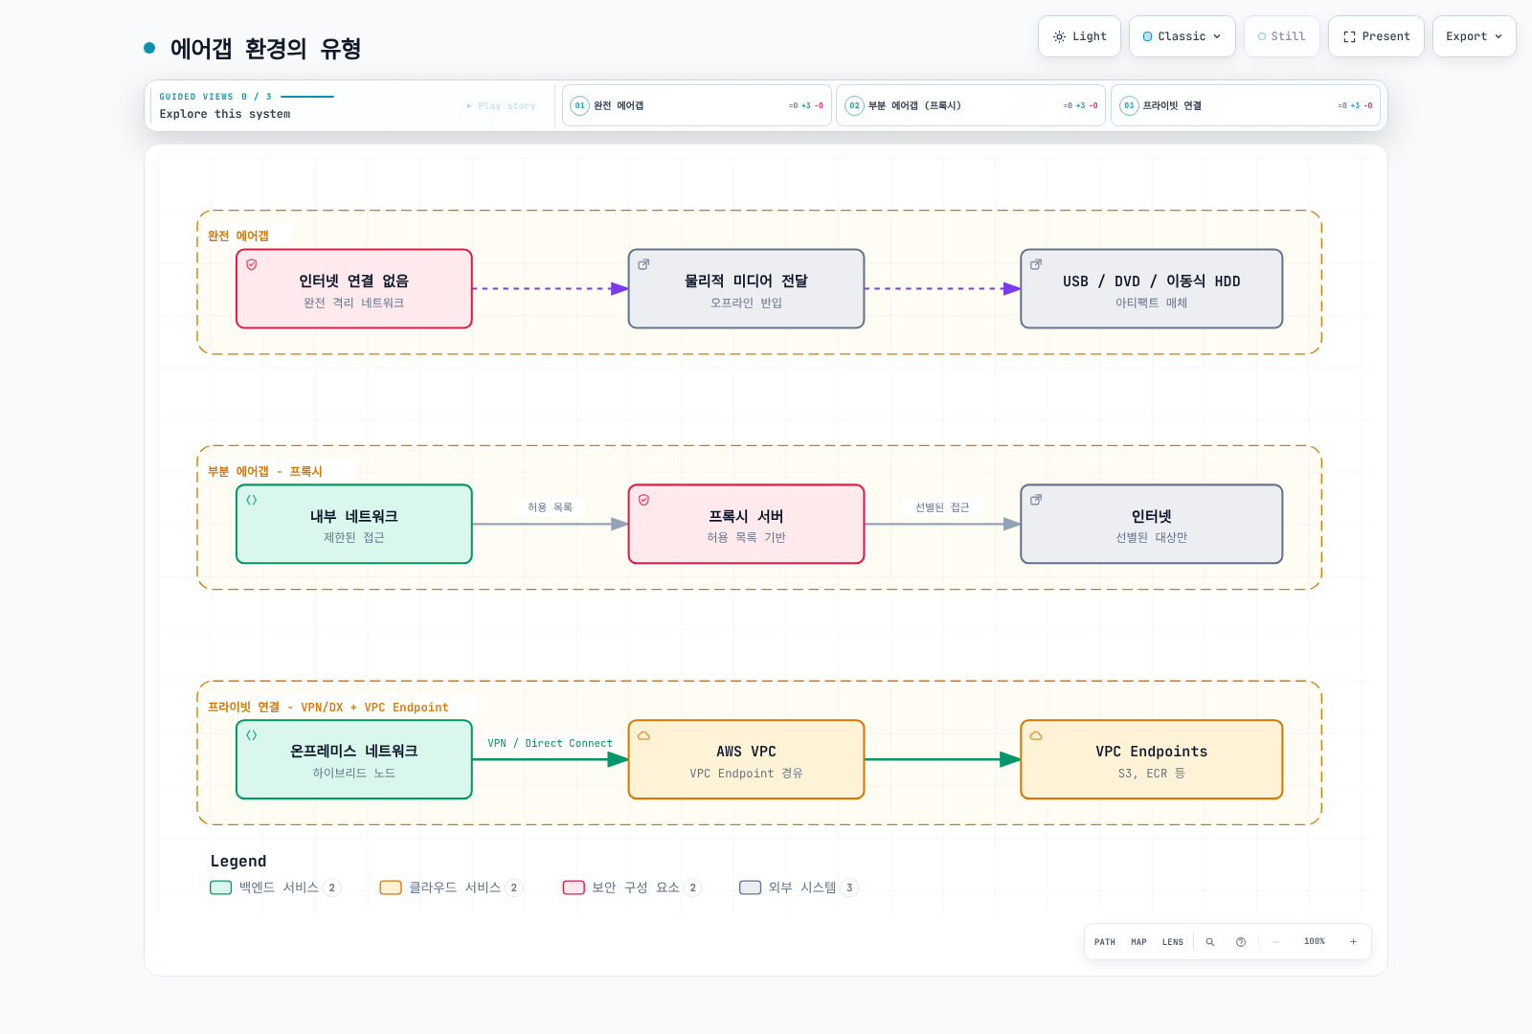Click USB / DVD / 이동식 HDD node card
This screenshot has width=1532, height=1034.
tap(1152, 289)
